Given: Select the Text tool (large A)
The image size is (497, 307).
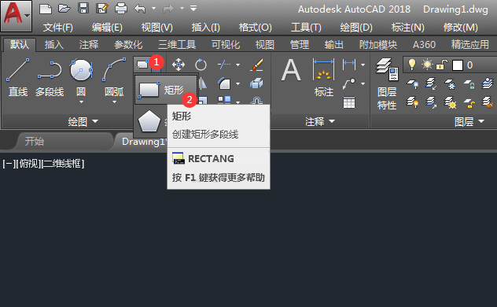Looking at the screenshot, I should 291,70.
